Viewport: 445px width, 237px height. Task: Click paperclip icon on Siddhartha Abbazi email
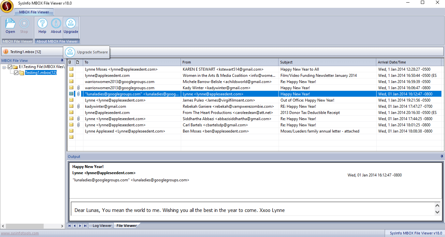(x=78, y=118)
